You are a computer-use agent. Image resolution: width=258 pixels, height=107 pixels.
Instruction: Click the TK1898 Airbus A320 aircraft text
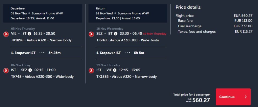tap(41, 40)
